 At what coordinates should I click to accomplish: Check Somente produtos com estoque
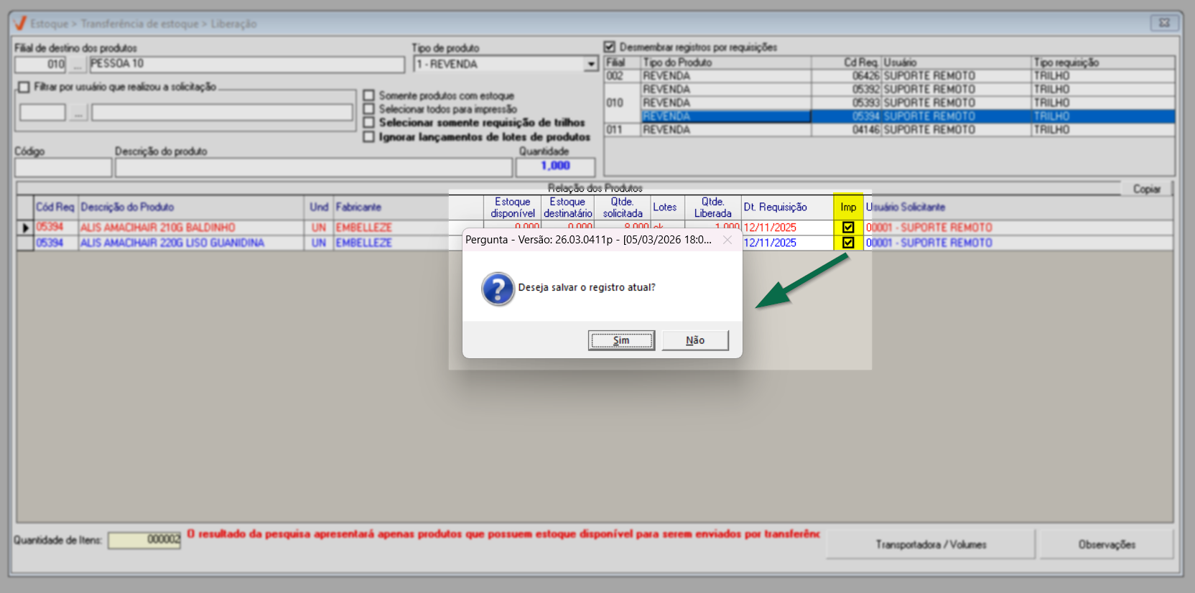369,95
